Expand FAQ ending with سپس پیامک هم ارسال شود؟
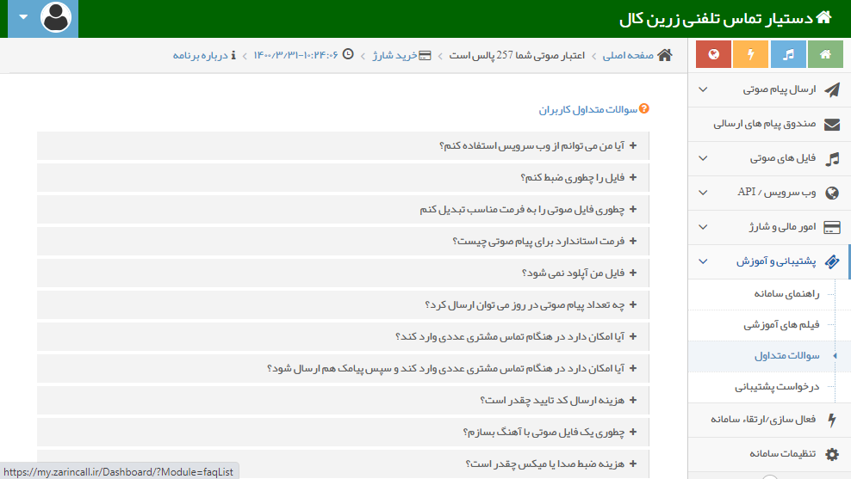The image size is (851, 479). [343, 368]
